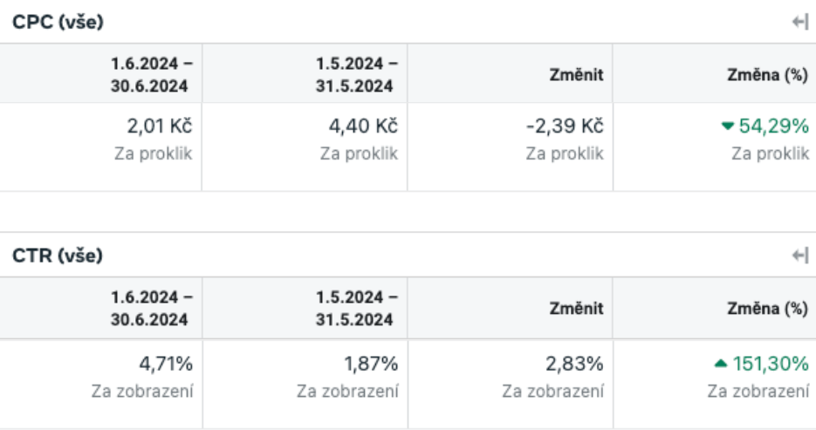Select the 2,01 Kč CPC value cell
Image resolution: width=816 pixels, height=430 pixels.
[101, 147]
